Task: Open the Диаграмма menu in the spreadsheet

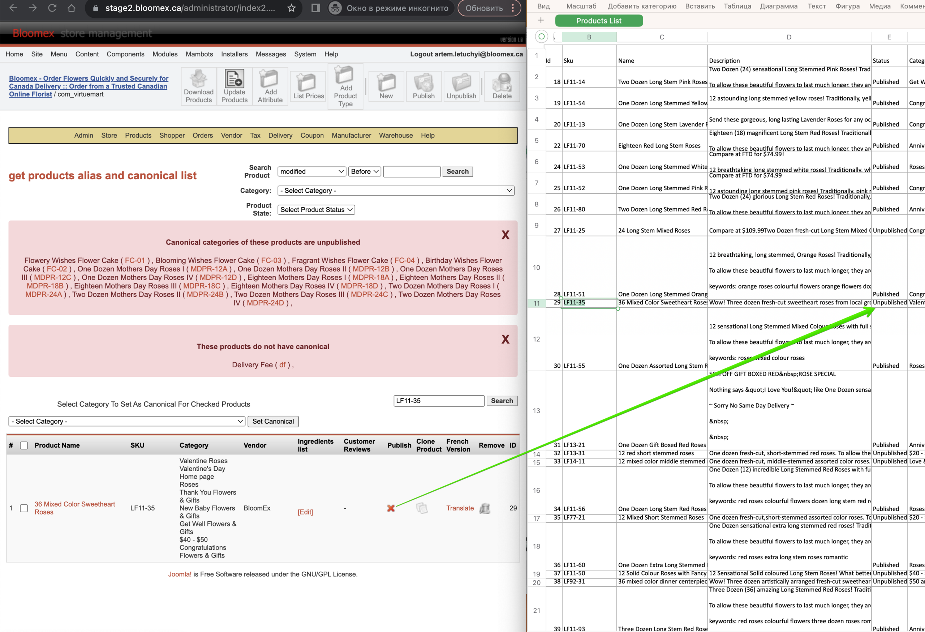Action: click(x=779, y=7)
